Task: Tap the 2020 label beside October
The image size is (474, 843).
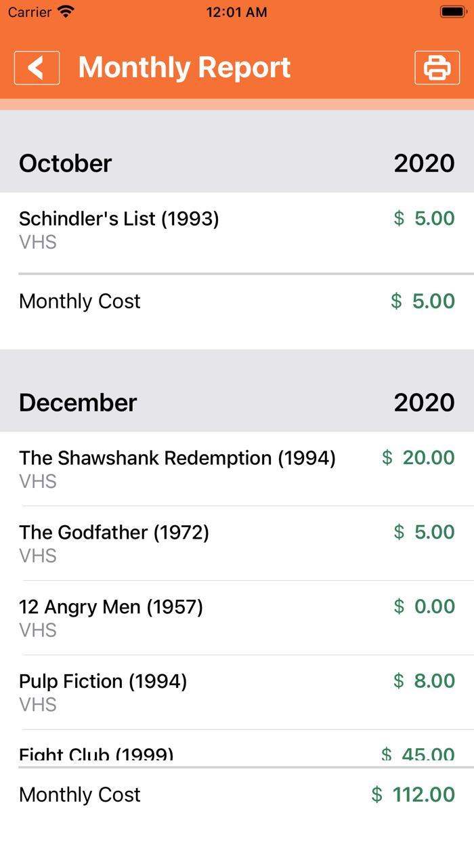Action: pos(425,163)
